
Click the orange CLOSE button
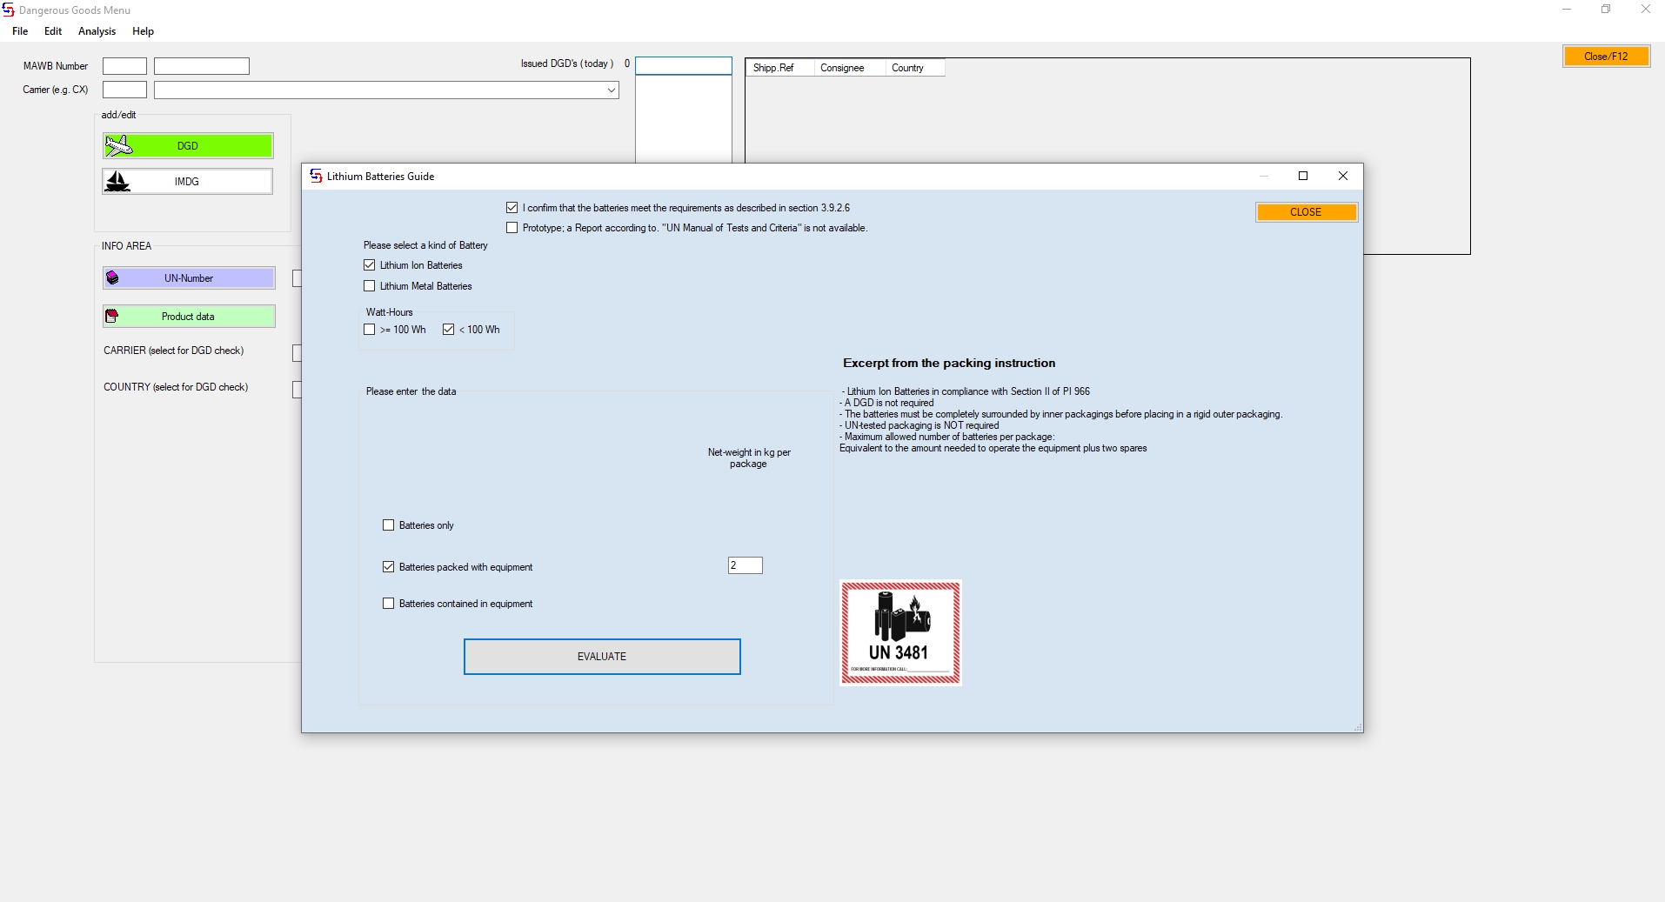pos(1306,212)
